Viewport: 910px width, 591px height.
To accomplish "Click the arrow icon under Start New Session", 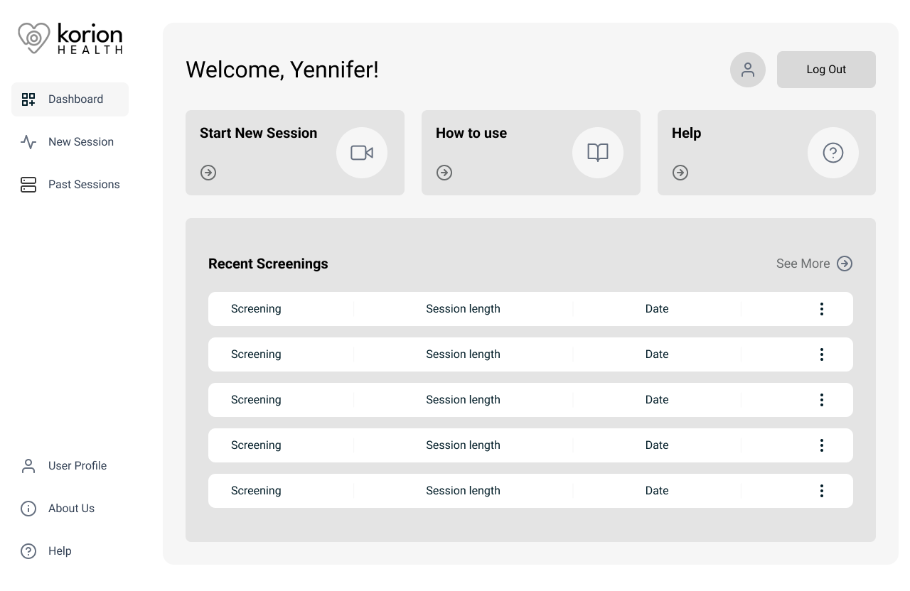I will tap(208, 173).
